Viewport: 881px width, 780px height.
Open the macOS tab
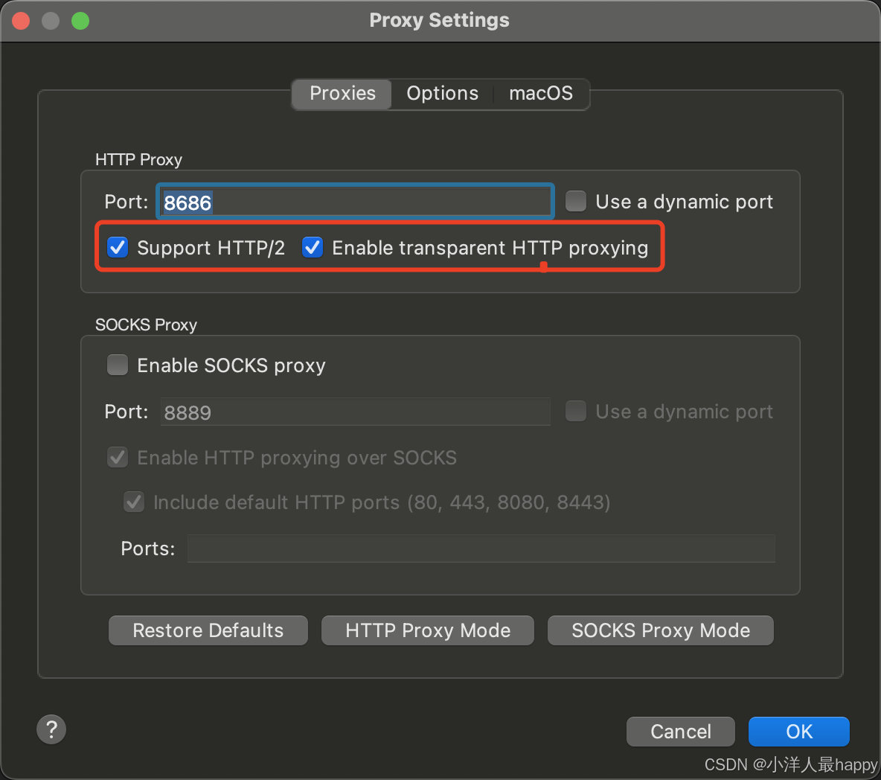(x=540, y=93)
